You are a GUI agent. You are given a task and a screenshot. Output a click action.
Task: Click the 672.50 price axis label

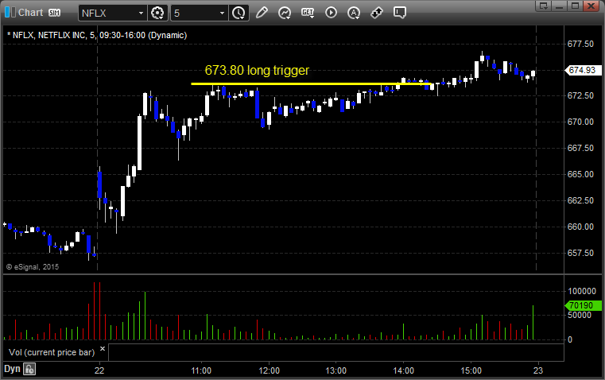pyautogui.click(x=580, y=95)
